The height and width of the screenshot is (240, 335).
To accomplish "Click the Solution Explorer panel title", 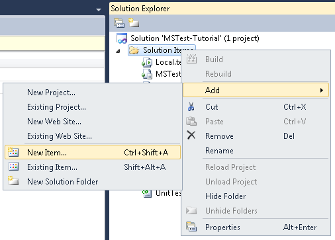I will tap(140, 9).
